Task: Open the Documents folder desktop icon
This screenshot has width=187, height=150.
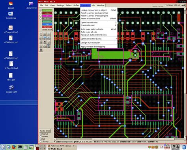Action: point(32,5)
